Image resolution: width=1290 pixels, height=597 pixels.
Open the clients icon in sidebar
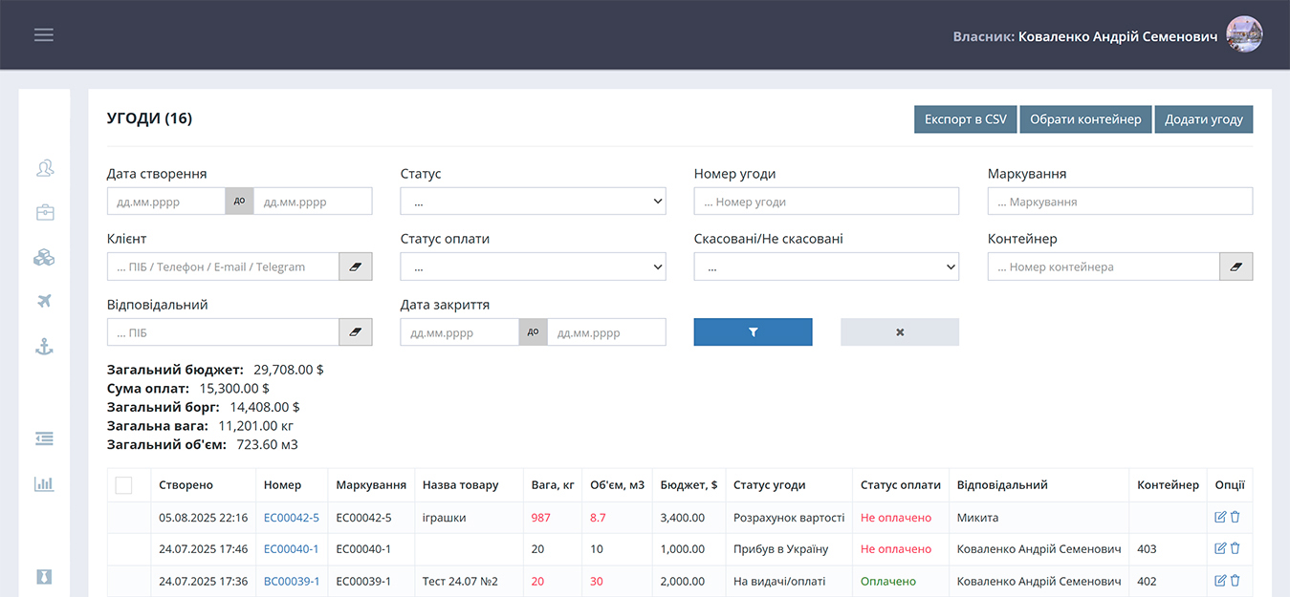(44, 168)
